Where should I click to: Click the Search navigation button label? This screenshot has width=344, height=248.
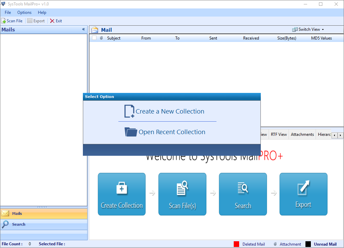coord(19,224)
